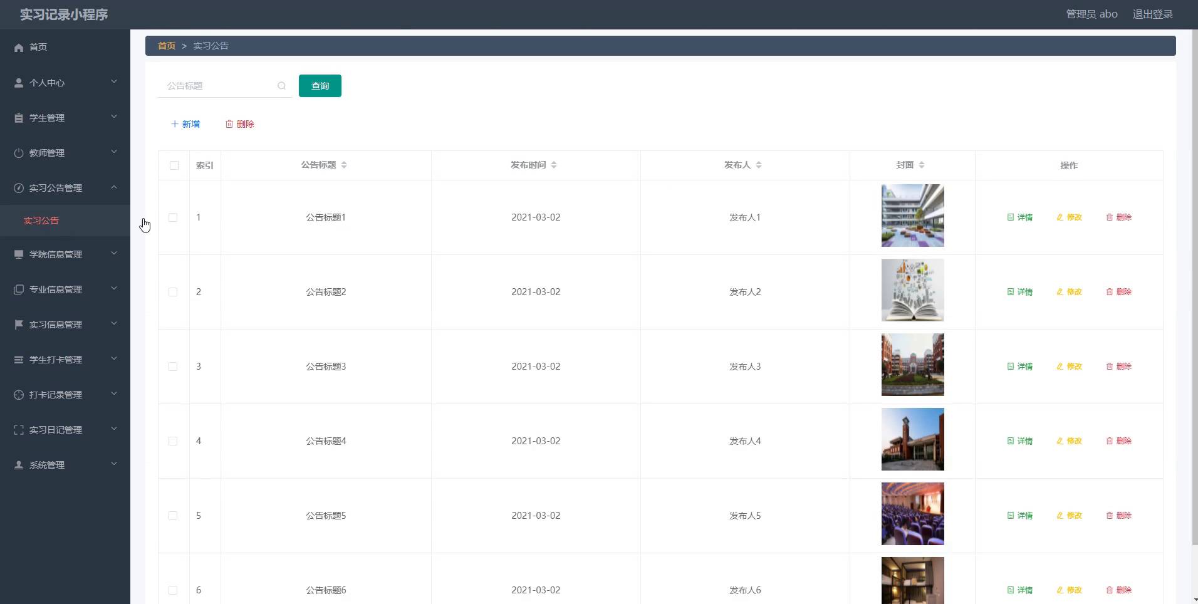Expand the 系统管理 menu chevron

[113, 464]
